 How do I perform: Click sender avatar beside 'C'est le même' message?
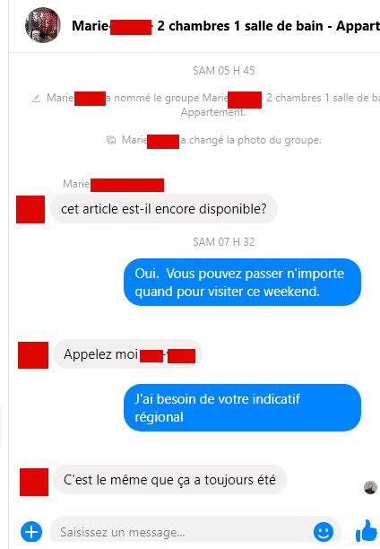34,482
